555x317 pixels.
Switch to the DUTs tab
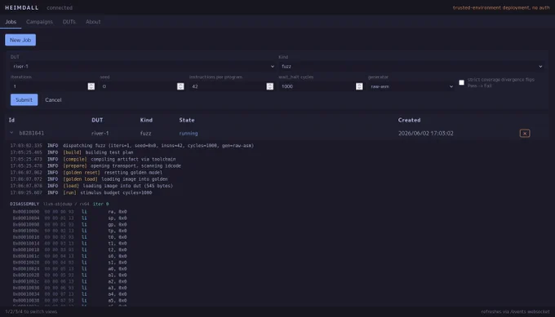click(69, 21)
